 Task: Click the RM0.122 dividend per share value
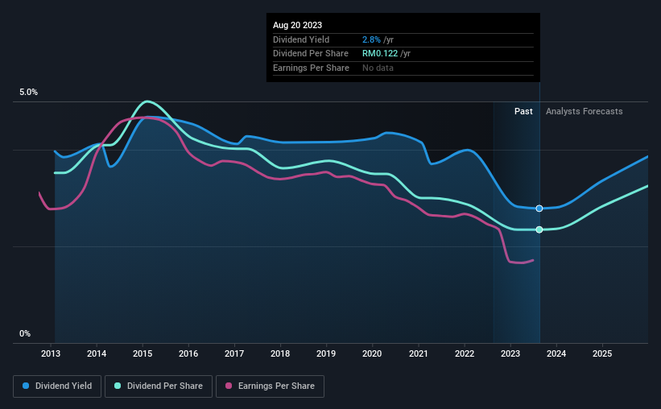pos(380,54)
